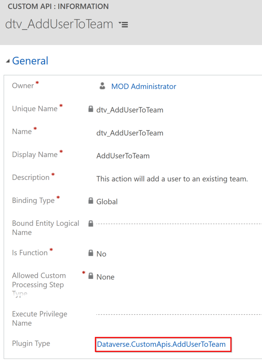Click the lock icon beside Binding Type

pos(91,201)
